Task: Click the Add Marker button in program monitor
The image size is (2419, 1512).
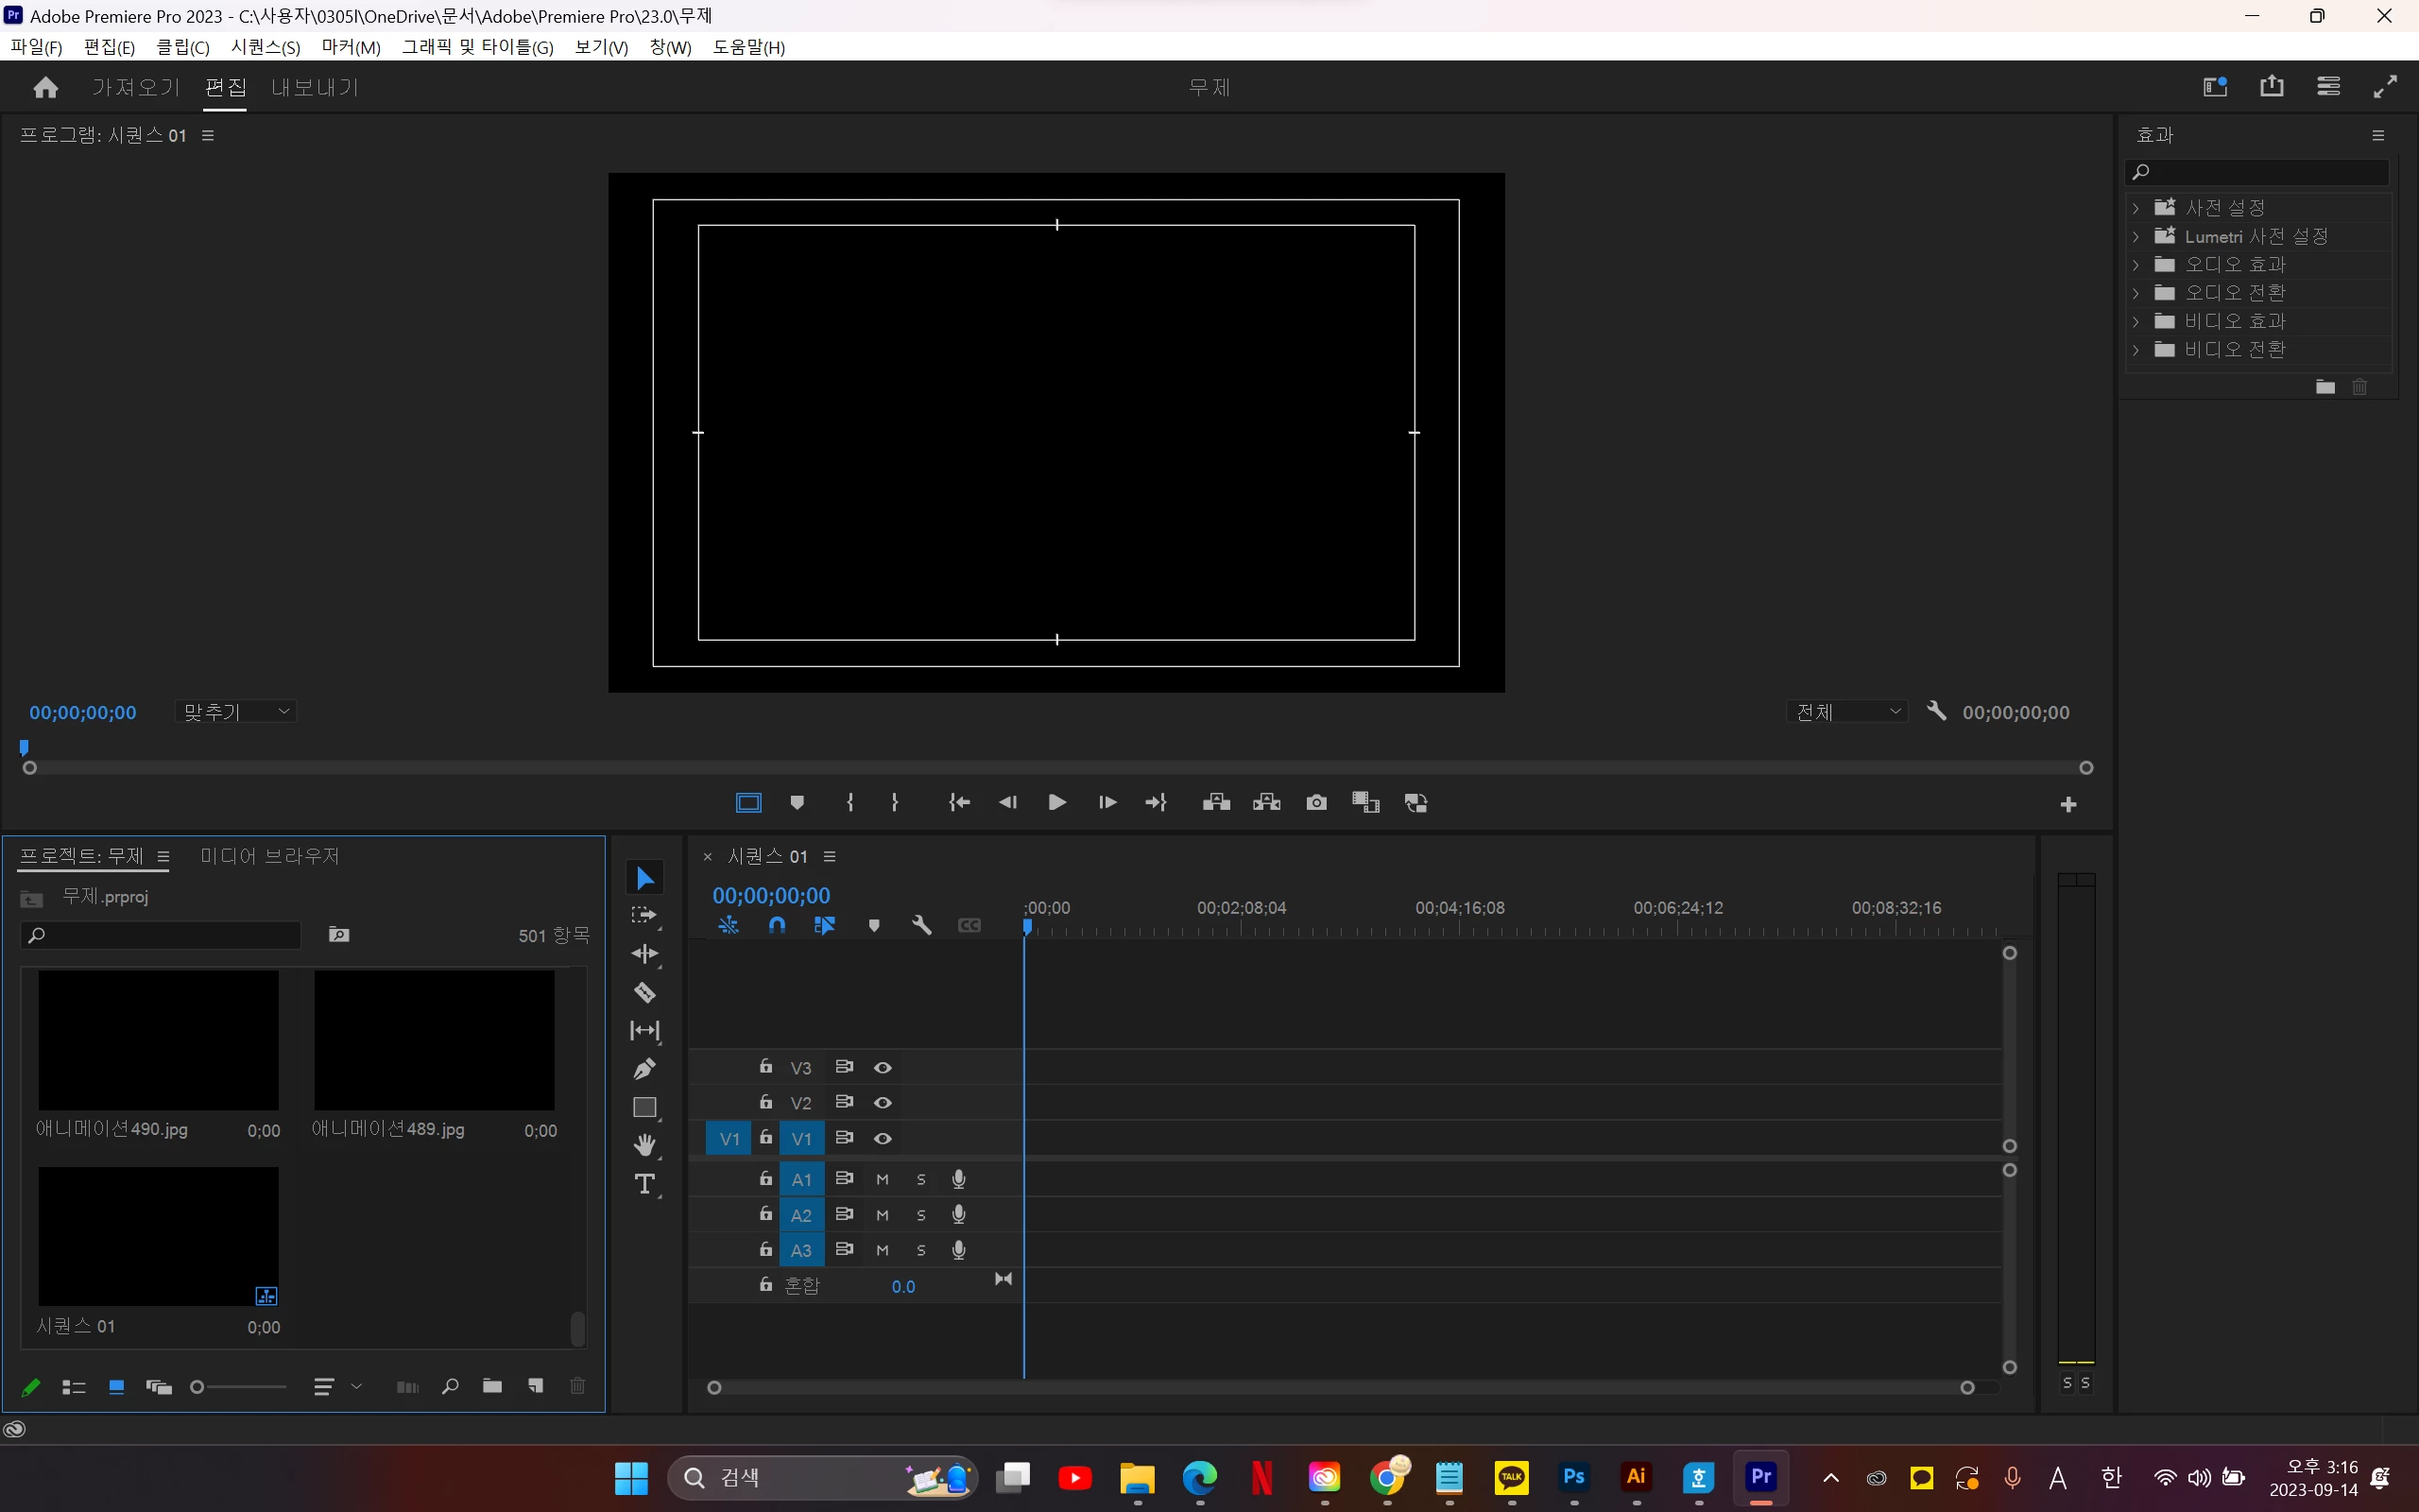Action: (x=797, y=803)
